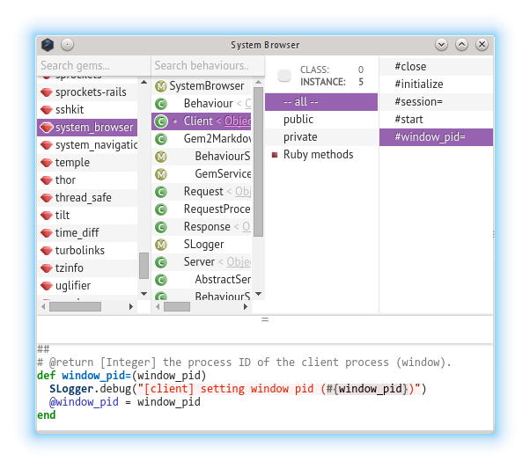Click the Response class icon

[x=161, y=227]
